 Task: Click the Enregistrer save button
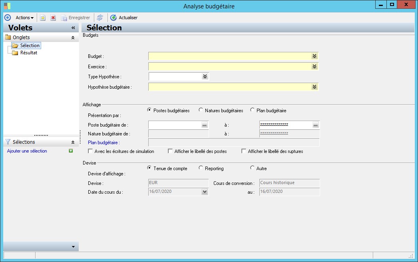click(76, 18)
